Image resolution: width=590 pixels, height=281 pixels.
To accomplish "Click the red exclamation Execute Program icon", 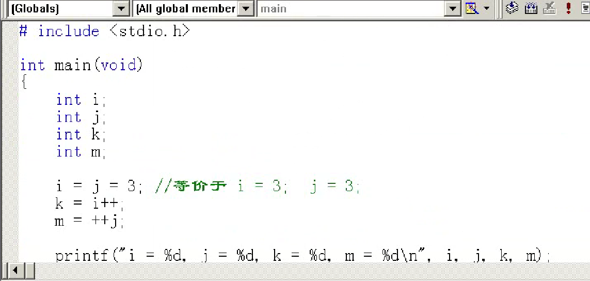I will [568, 8].
